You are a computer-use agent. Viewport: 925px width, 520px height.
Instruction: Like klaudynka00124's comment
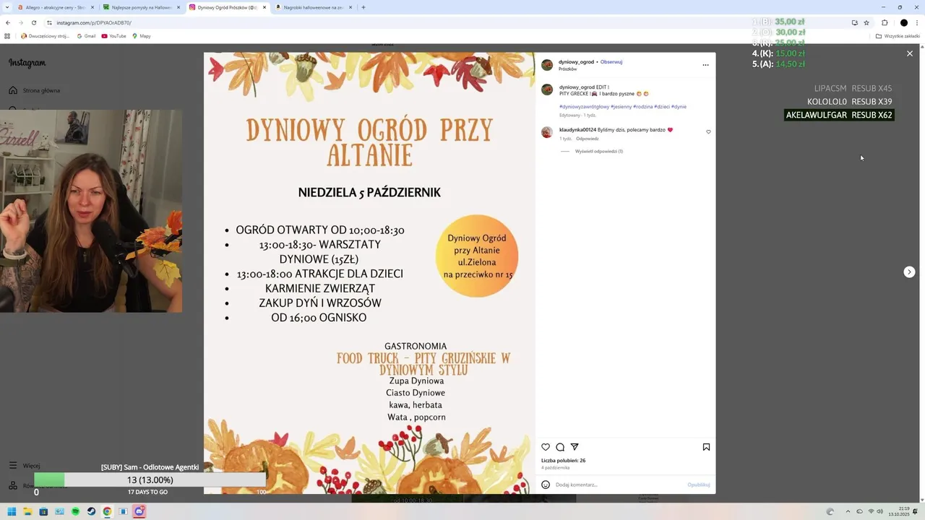coord(708,132)
